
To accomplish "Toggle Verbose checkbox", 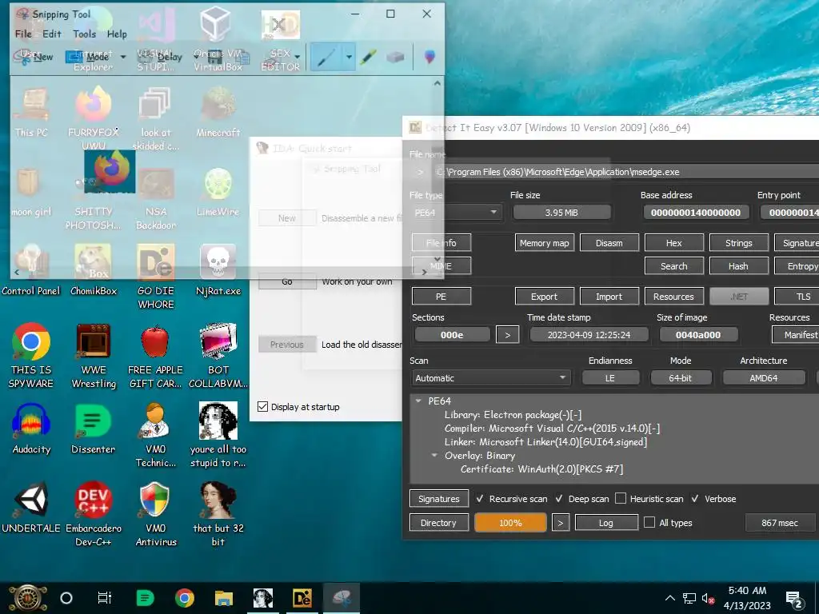I will [x=695, y=499].
